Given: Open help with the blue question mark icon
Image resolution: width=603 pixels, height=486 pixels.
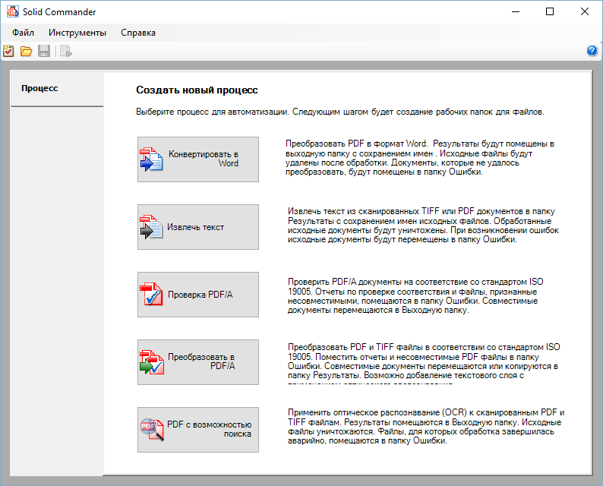Looking at the screenshot, I should [592, 51].
